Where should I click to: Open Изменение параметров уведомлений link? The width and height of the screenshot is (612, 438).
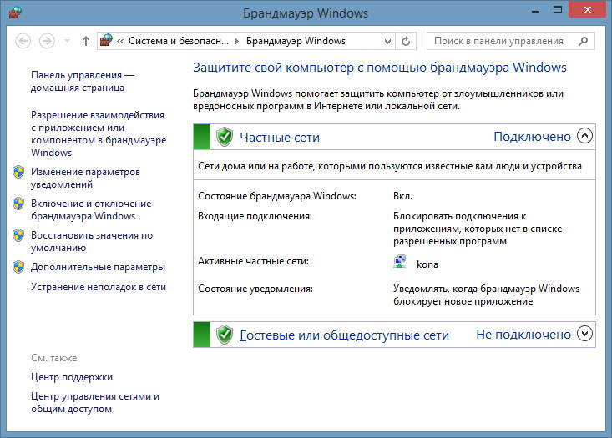(85, 178)
